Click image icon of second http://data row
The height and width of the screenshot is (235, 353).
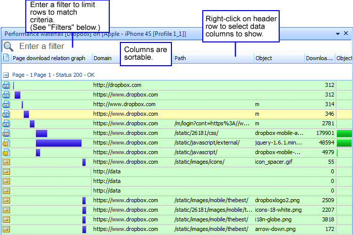pos(6,181)
